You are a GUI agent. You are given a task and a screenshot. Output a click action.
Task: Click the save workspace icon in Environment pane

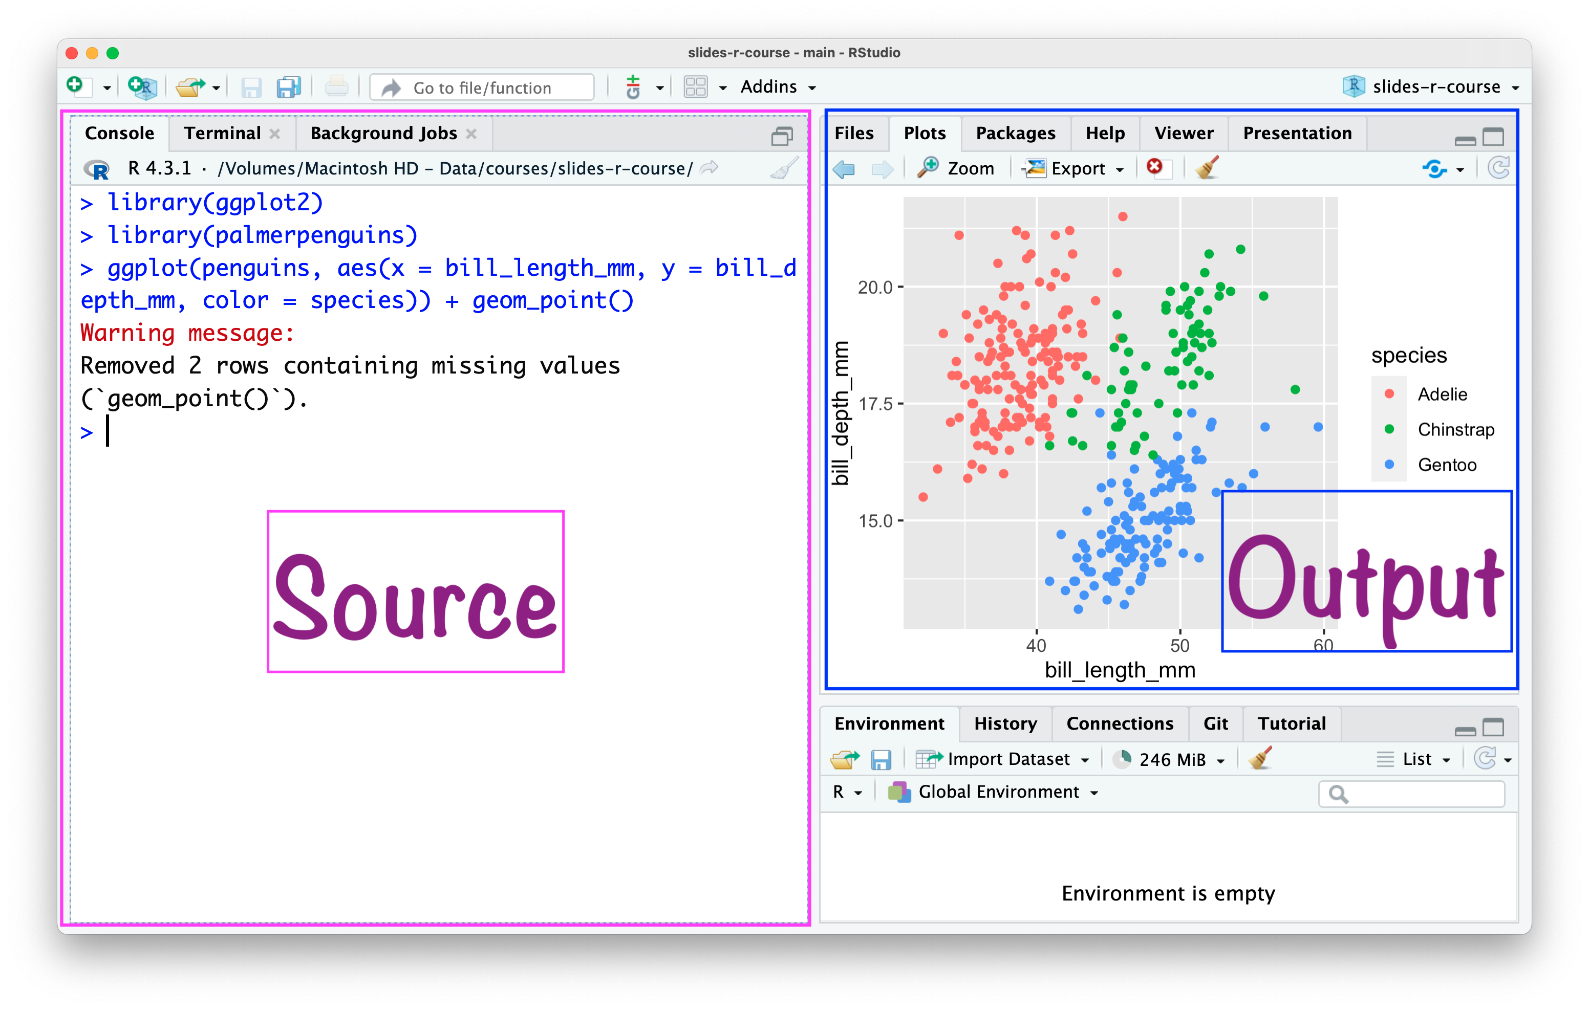coord(881,759)
